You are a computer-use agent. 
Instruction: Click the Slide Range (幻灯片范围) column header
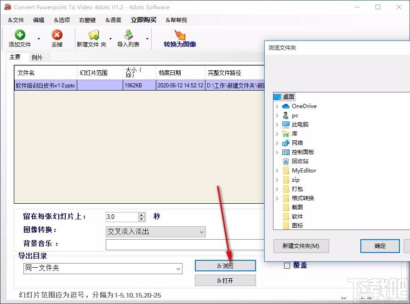[100, 73]
